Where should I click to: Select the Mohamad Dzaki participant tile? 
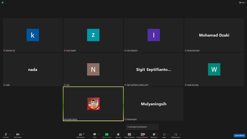click(214, 35)
